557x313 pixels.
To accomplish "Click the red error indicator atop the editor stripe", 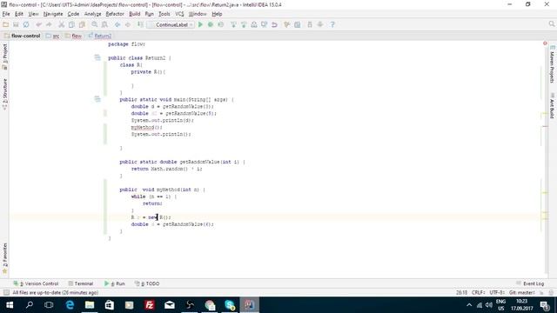I will (x=545, y=43).
